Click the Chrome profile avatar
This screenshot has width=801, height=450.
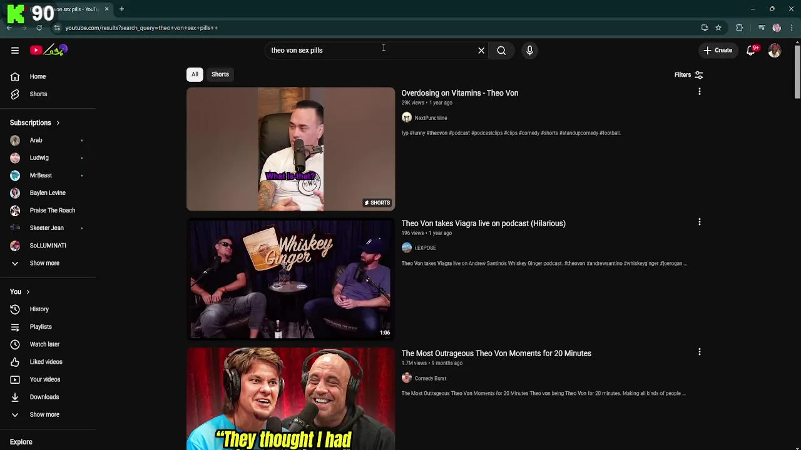pyautogui.click(x=777, y=27)
